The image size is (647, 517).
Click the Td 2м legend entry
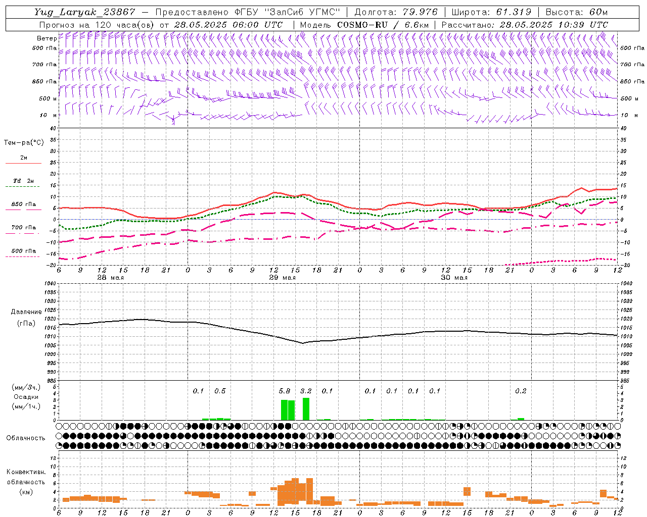coord(23,181)
